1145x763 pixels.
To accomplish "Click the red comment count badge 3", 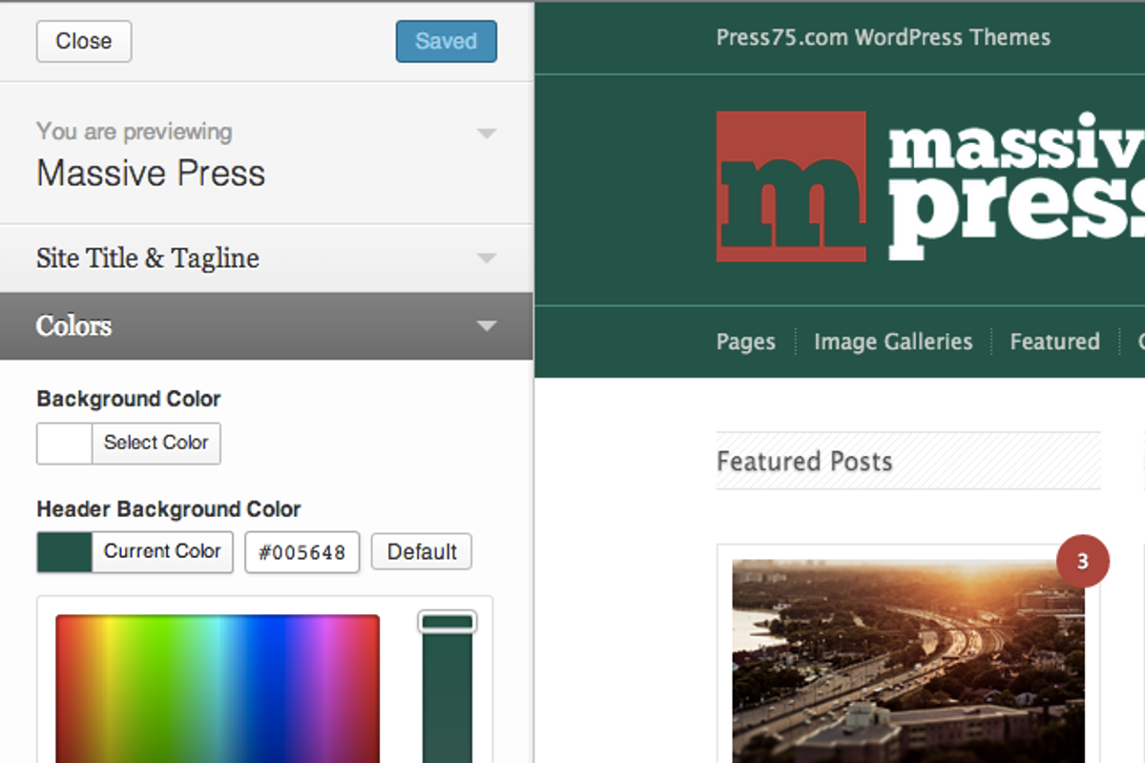I will 1083,562.
